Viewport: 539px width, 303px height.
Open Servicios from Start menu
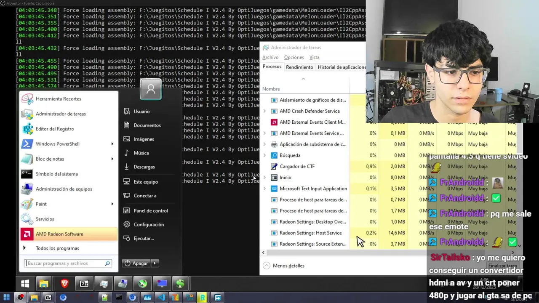point(69,219)
